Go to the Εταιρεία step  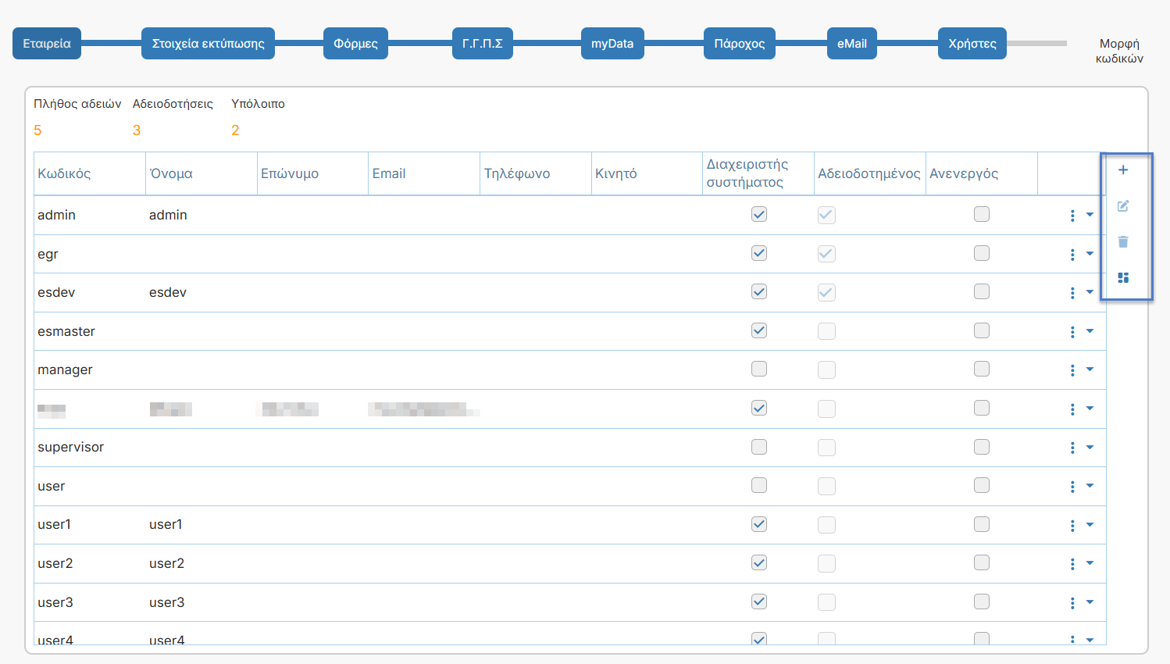47,44
